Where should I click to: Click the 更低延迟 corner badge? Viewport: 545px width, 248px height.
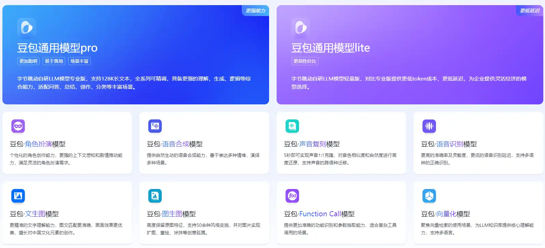[530, 11]
